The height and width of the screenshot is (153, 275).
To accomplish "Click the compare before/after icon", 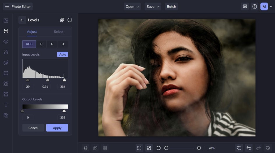I will tap(95, 148).
